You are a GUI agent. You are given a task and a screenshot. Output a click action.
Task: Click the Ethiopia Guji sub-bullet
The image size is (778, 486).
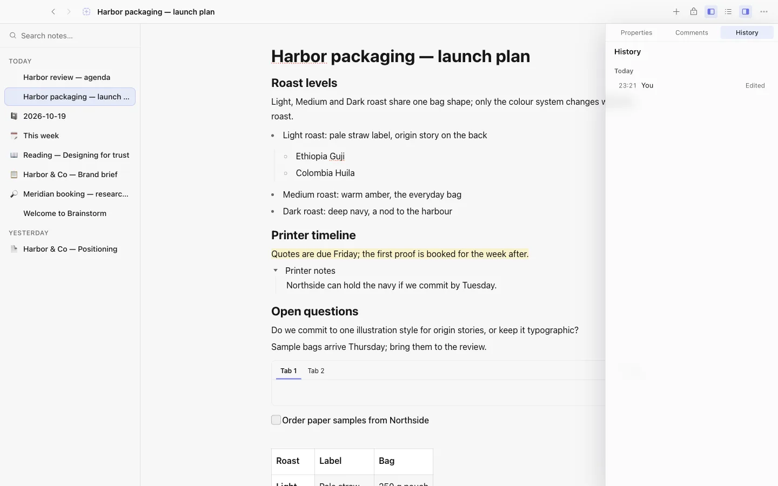[320, 156]
